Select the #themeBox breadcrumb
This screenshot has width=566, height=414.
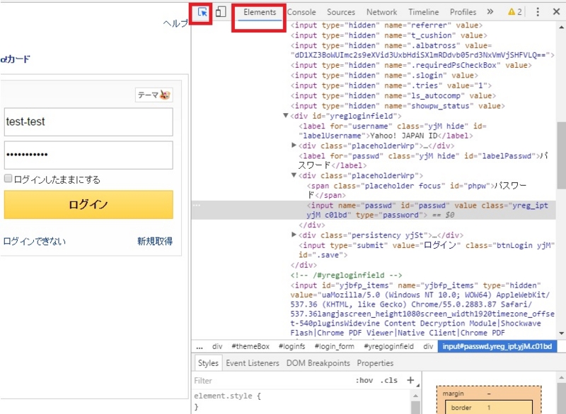(x=250, y=346)
